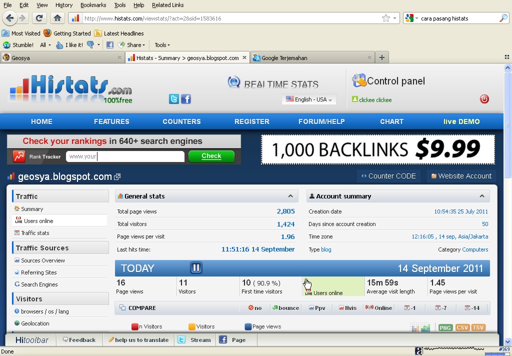Toggle the Online compare option
Image resolution: width=512 pixels, height=356 pixels.
(x=379, y=308)
